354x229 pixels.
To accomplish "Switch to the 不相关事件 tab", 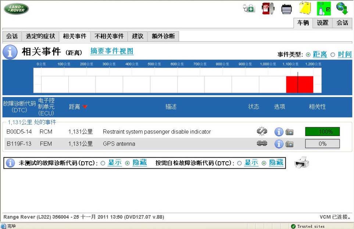I will pyautogui.click(x=109, y=36).
